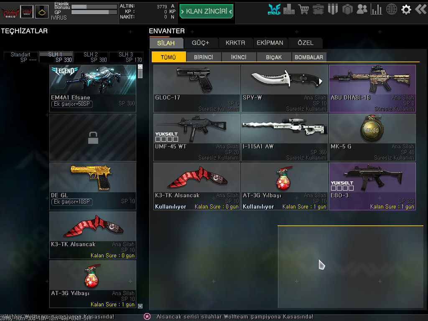The height and width of the screenshot is (321, 428).
Task: Click the IVIRUS player name
Action: point(59,18)
